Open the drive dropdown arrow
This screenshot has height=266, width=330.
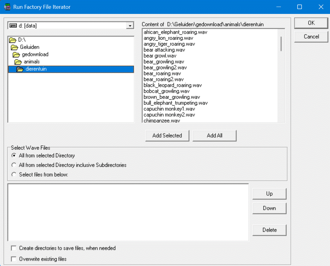tap(130, 26)
